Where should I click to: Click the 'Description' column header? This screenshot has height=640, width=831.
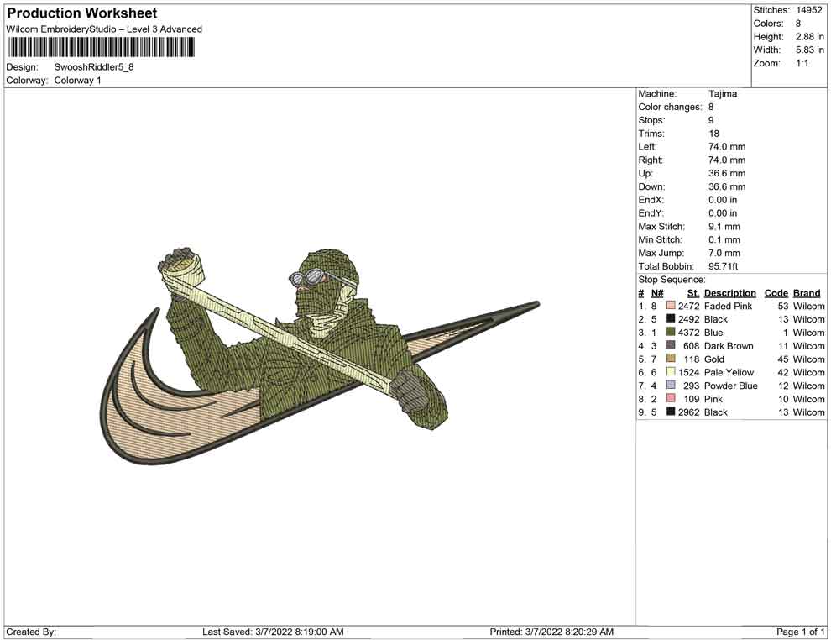pyautogui.click(x=729, y=293)
